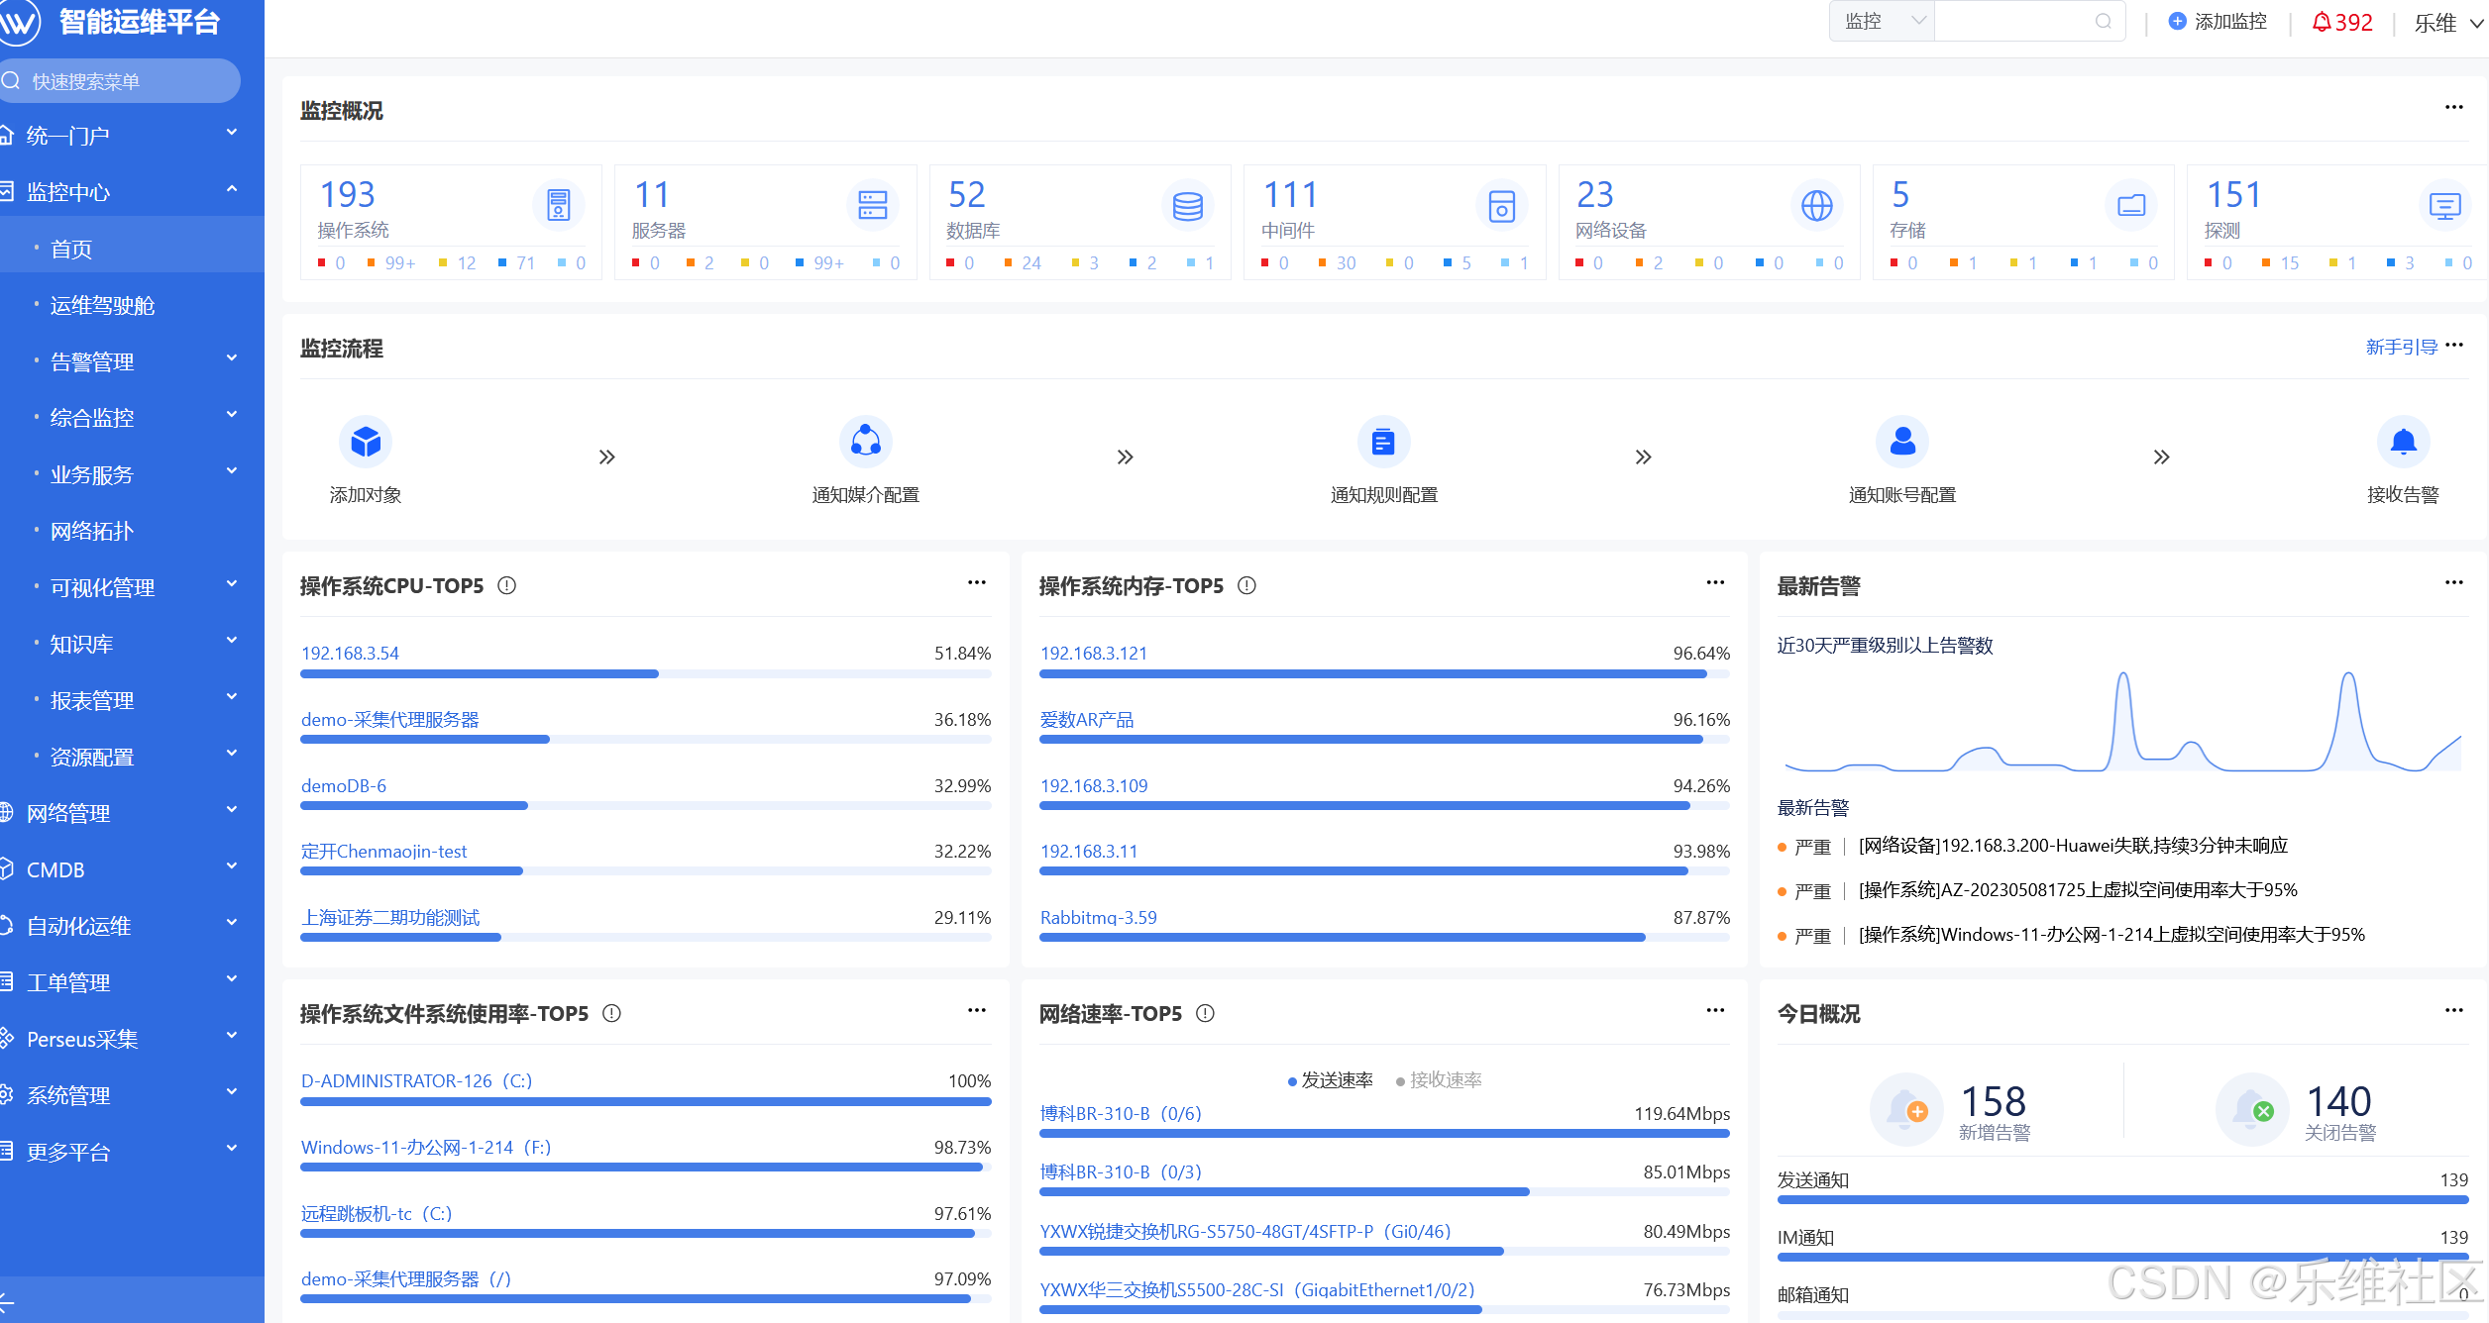Click the 通知媒介配置 icon
This screenshot has width=2489, height=1323.
coord(866,441)
